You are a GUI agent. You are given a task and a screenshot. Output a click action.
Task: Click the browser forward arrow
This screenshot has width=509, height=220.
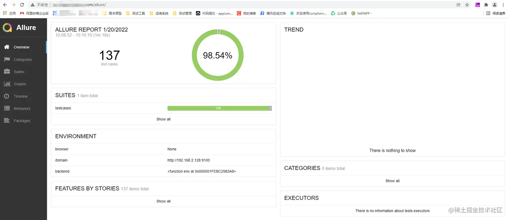tap(13, 5)
